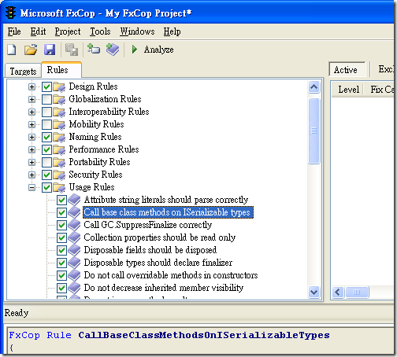Open the Edit menu
This screenshot has width=397, height=357.
38,31
